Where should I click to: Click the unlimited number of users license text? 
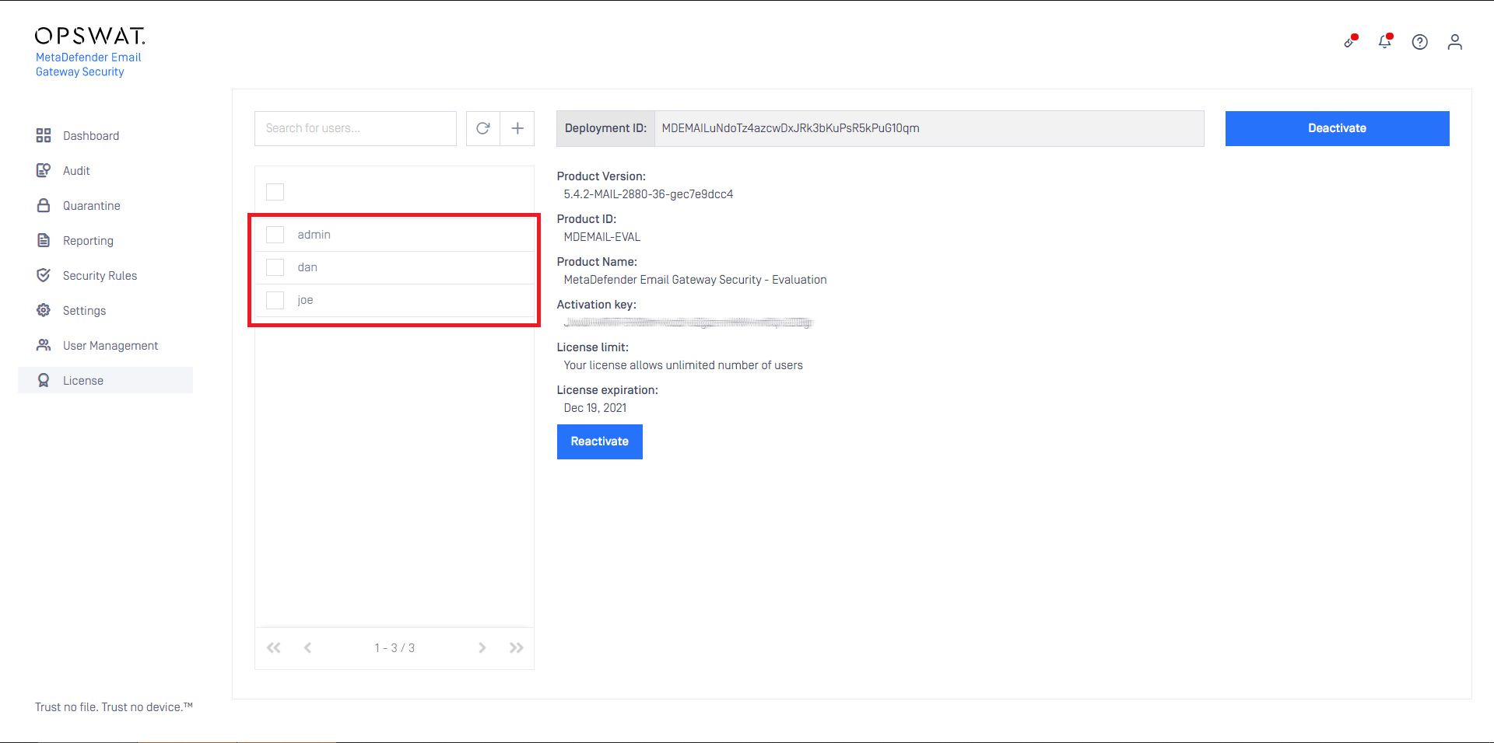point(683,365)
